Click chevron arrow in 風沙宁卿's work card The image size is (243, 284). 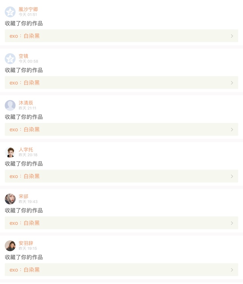(232, 36)
